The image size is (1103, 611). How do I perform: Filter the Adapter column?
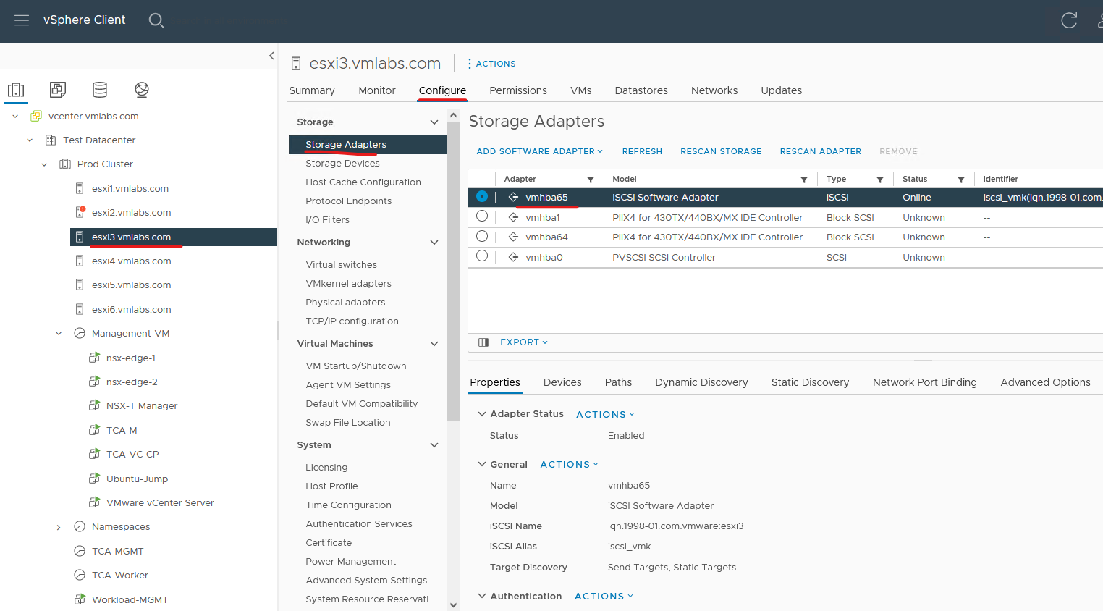[x=591, y=180]
